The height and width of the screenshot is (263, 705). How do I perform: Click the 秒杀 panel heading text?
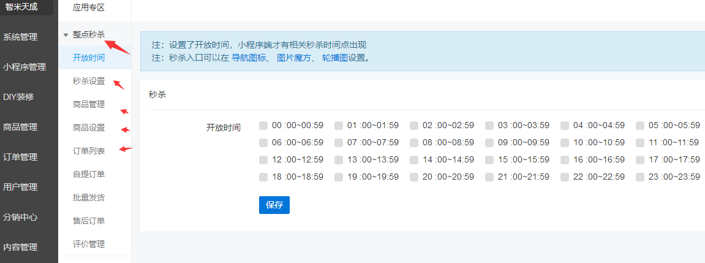point(157,95)
